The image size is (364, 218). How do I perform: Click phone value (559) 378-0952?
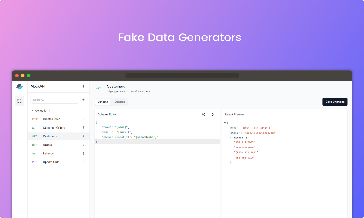pyautogui.click(x=246, y=153)
